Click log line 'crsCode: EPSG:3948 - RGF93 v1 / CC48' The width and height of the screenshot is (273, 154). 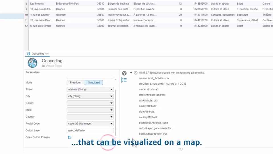(162, 84)
